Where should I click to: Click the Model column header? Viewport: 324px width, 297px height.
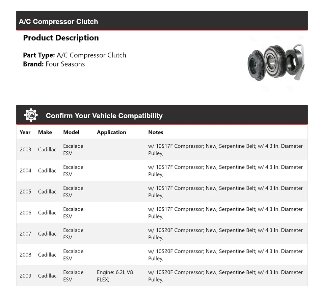71,132
